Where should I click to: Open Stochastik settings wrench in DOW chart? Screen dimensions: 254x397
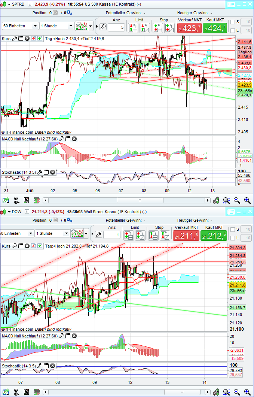tap(40, 366)
